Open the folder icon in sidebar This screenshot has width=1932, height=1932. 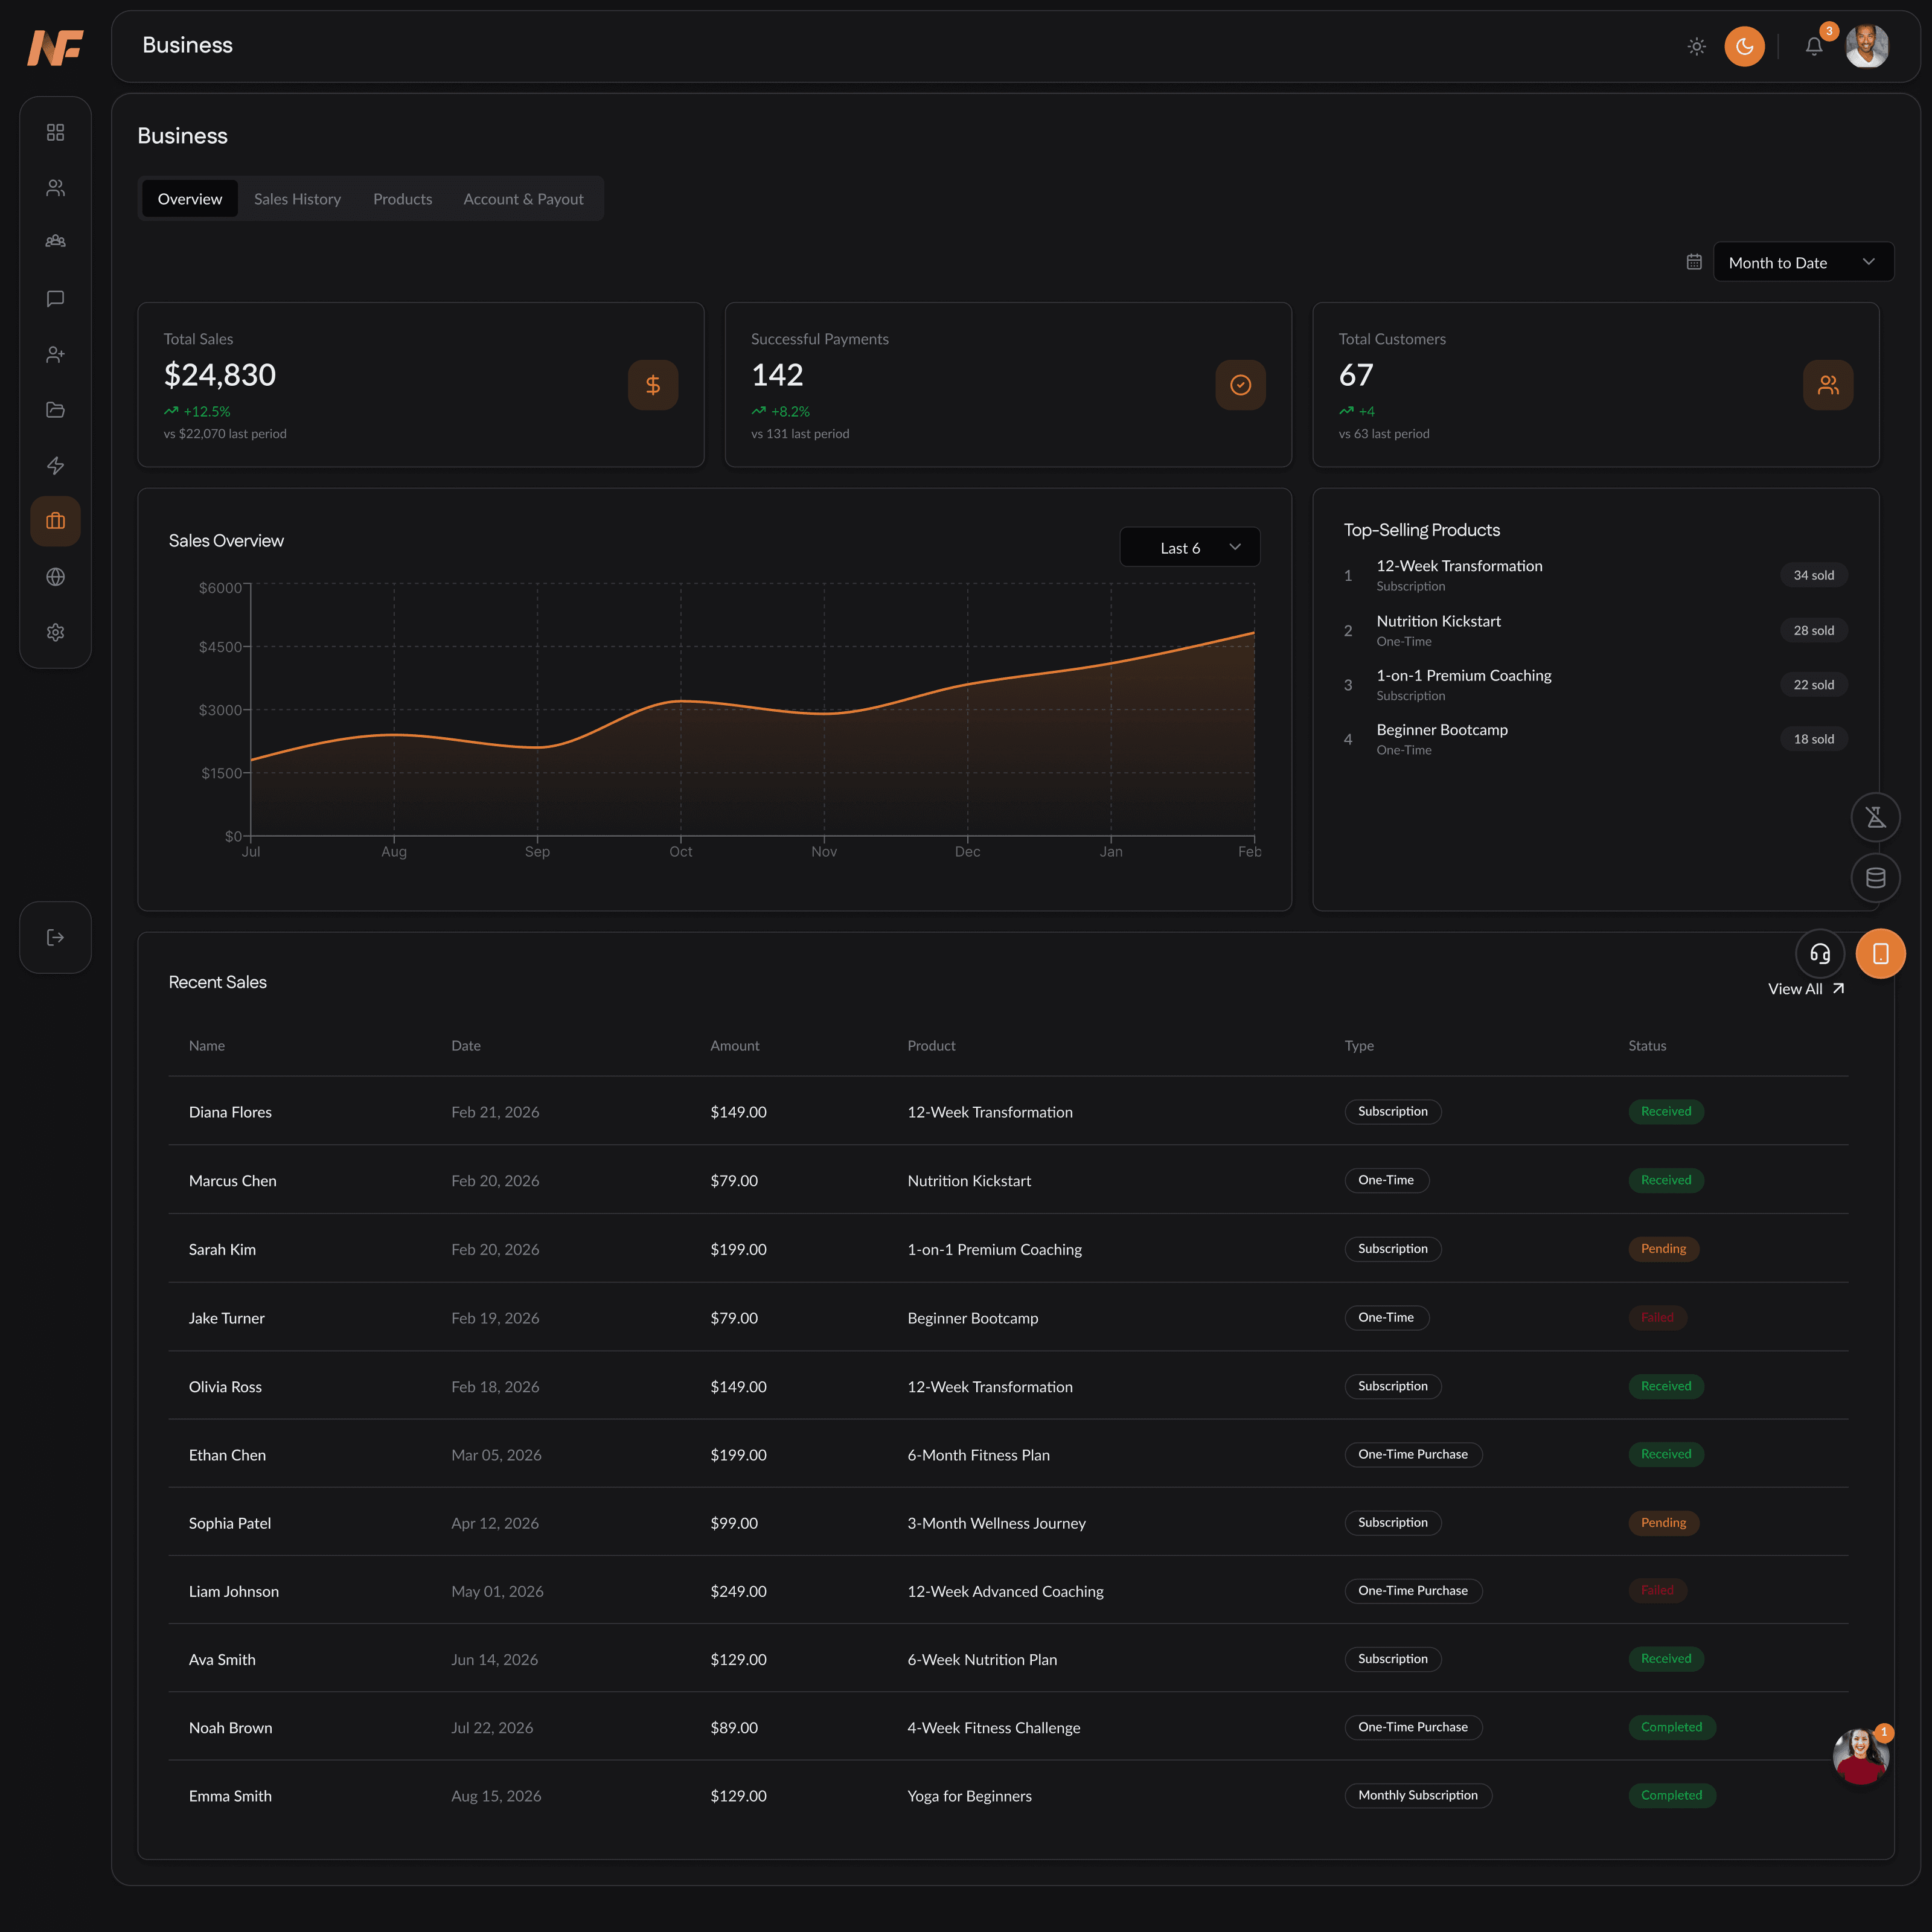[x=56, y=410]
